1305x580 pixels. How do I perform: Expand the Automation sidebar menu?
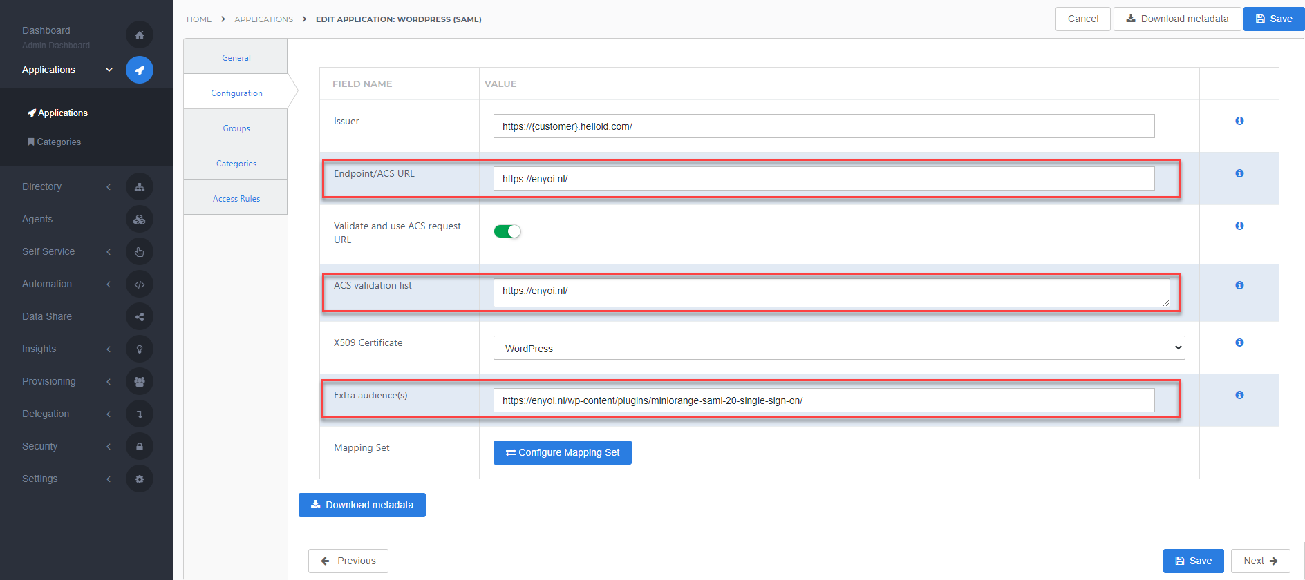[x=109, y=284]
